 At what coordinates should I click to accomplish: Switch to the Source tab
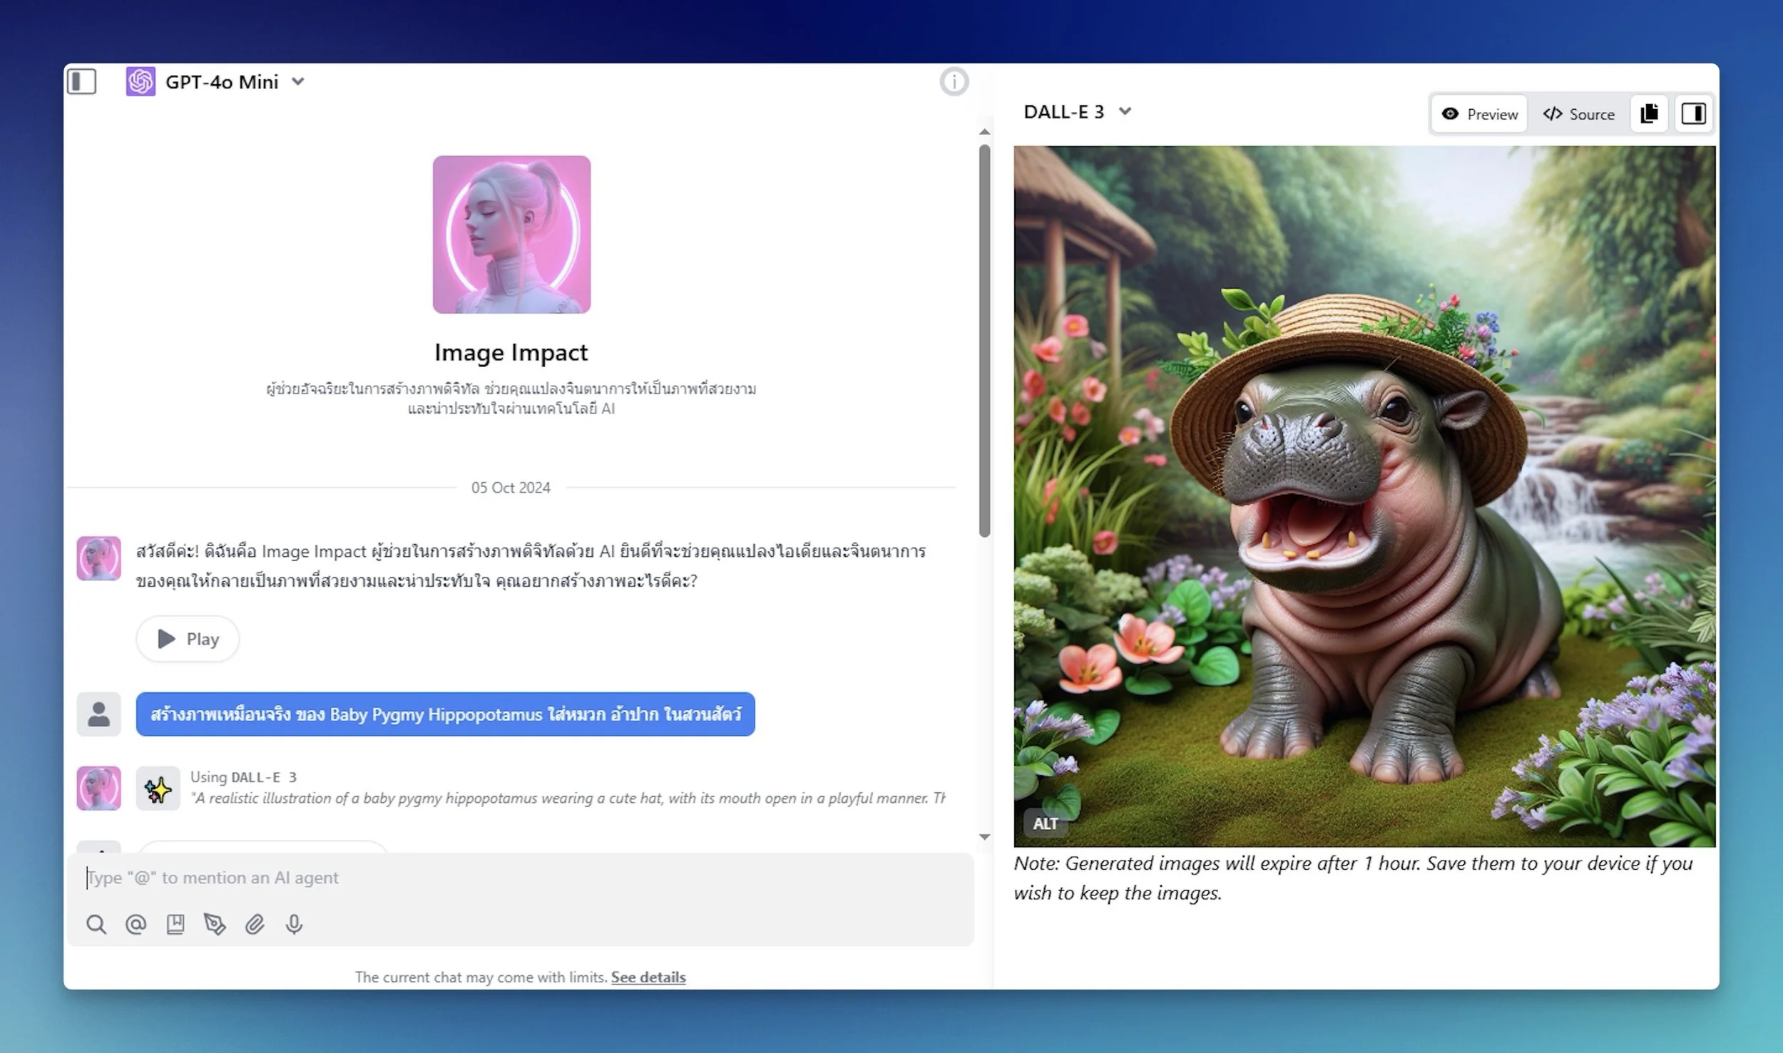1578,114
